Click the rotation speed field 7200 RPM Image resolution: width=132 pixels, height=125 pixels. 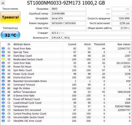[x=121, y=19]
